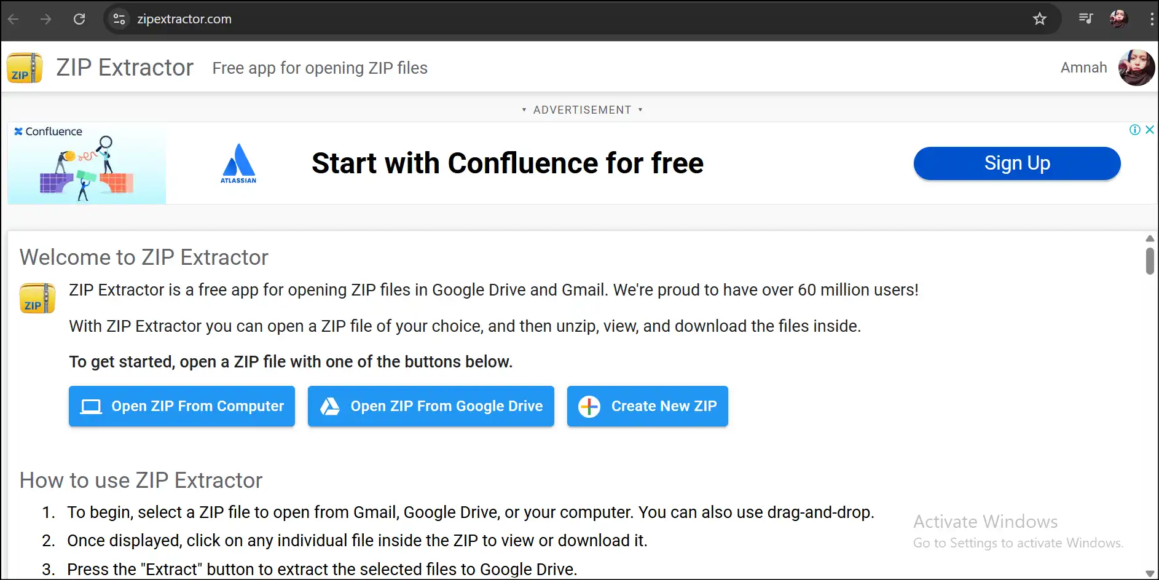Image resolution: width=1159 pixels, height=580 pixels.
Task: Open the Chrome three-dot menu
Action: [1151, 18]
